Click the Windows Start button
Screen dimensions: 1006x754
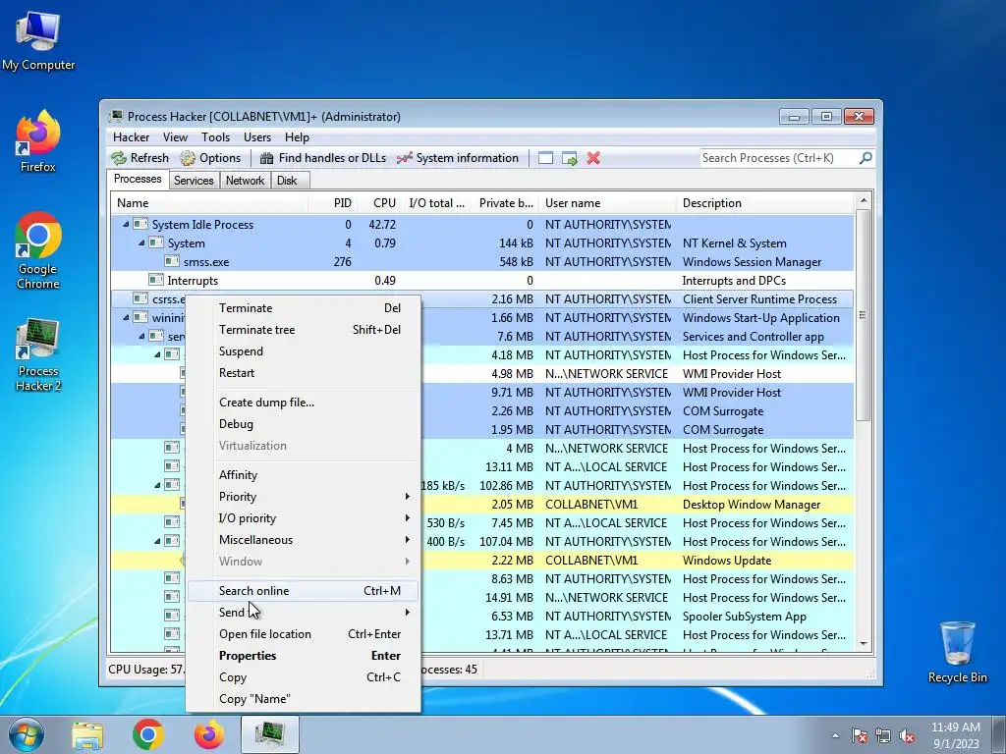point(26,734)
